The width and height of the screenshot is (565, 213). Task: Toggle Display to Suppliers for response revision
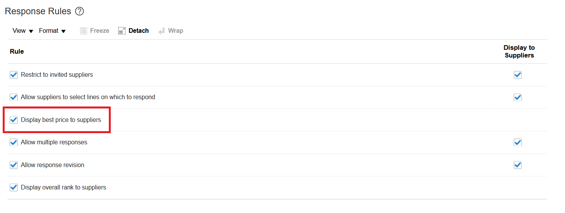[518, 165]
